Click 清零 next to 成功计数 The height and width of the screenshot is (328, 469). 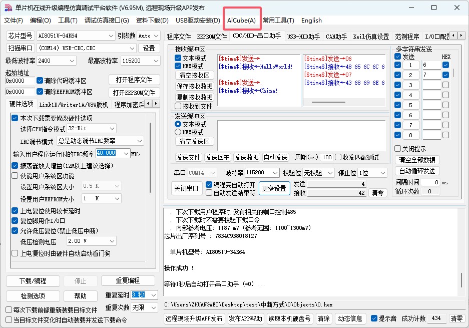[456, 318]
